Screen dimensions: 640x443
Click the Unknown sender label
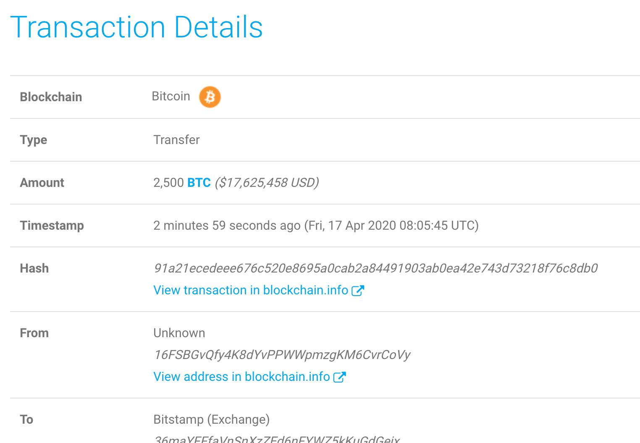[x=179, y=333]
